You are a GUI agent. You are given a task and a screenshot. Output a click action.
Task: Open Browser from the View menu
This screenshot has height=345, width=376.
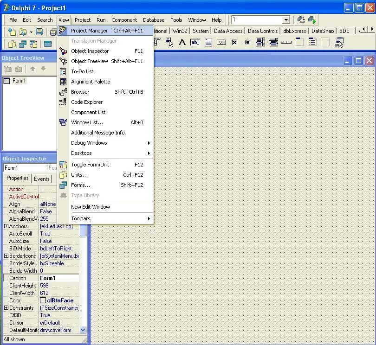(105, 92)
